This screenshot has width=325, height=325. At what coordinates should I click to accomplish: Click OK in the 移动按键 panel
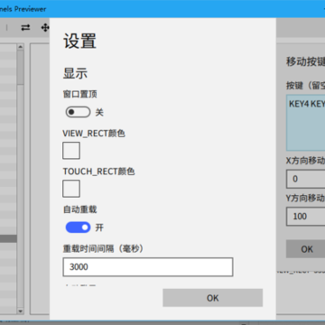pyautogui.click(x=306, y=249)
